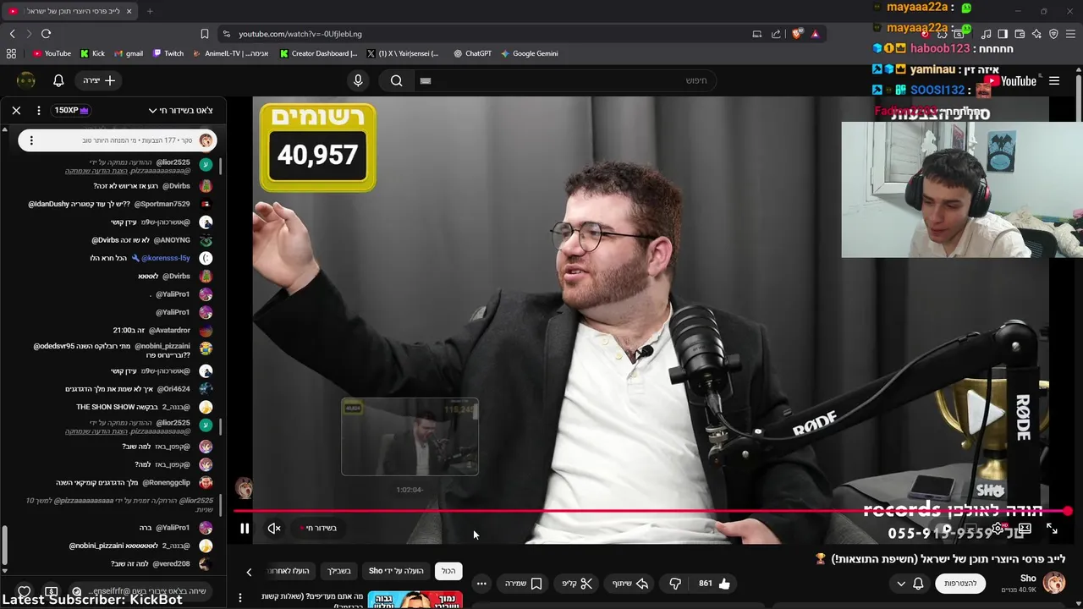
Task: Open the pinned poll options menu
Action: point(31,140)
